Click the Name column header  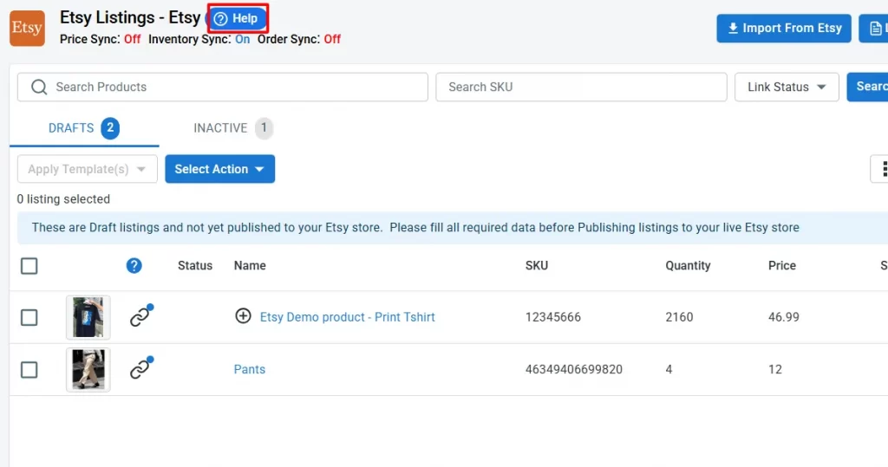(x=250, y=265)
